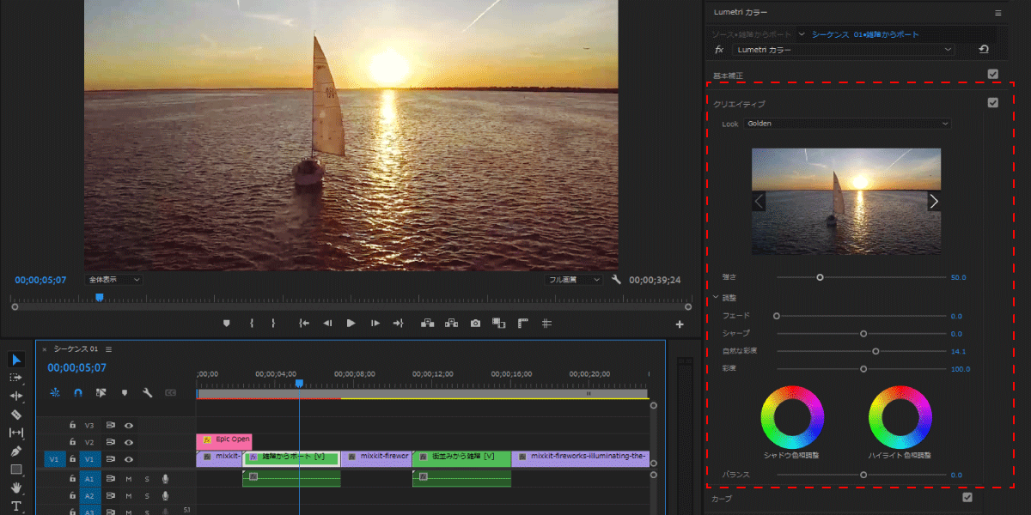The image size is (1031, 515).
Task: Toggle the クリエイティブ section checkbox
Action: point(992,103)
